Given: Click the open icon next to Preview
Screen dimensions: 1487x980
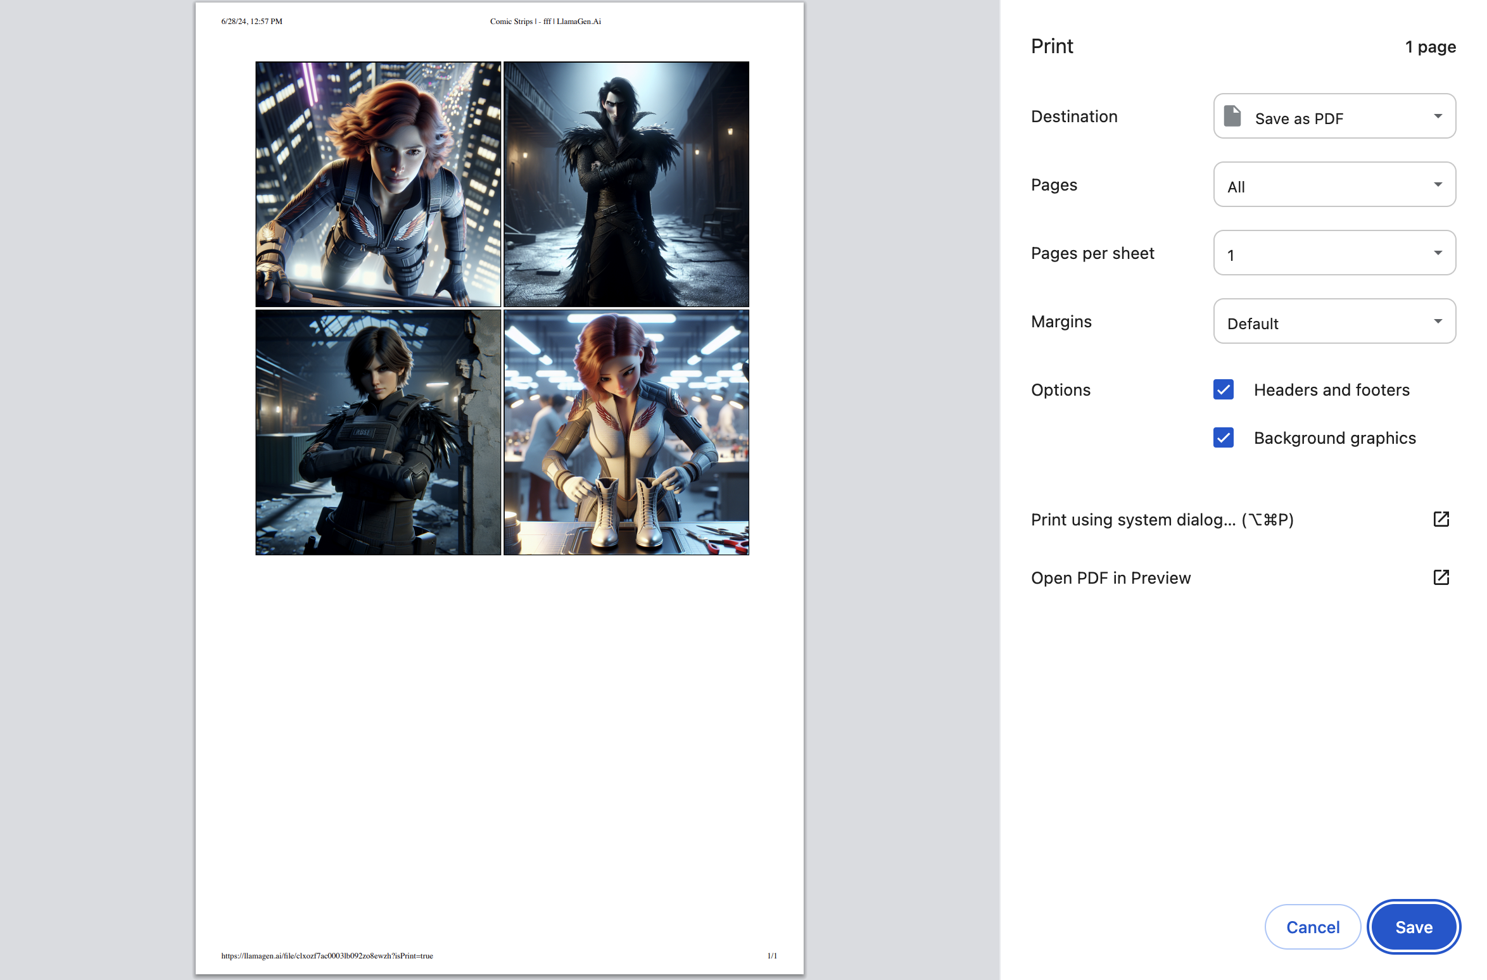Looking at the screenshot, I should point(1441,577).
